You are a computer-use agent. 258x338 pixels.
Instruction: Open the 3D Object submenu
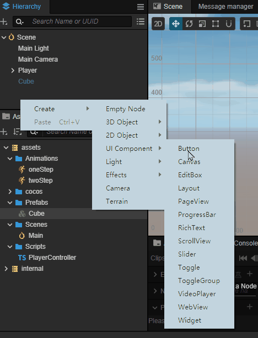tap(130, 122)
